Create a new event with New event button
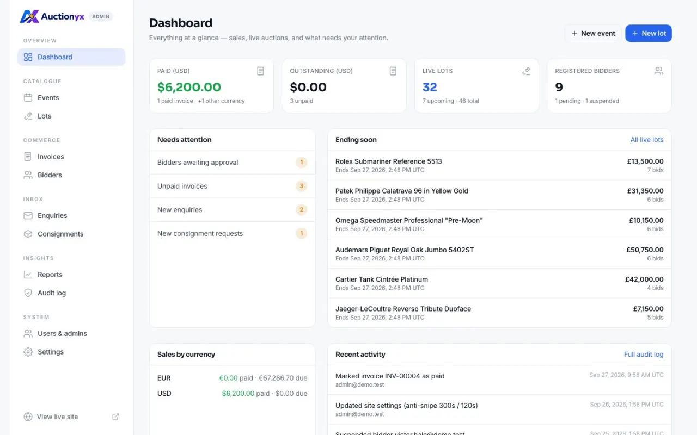Image resolution: width=697 pixels, height=435 pixels. pos(593,33)
